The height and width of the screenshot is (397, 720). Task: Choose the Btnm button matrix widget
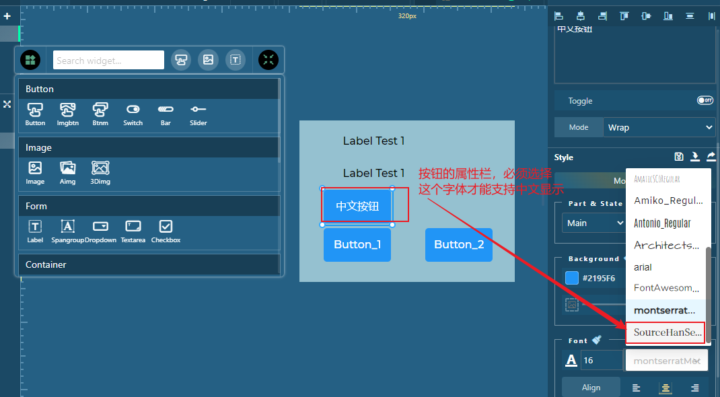pyautogui.click(x=100, y=114)
